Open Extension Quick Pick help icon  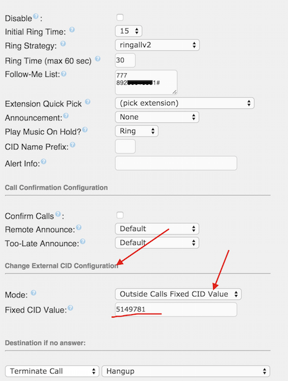point(88,102)
